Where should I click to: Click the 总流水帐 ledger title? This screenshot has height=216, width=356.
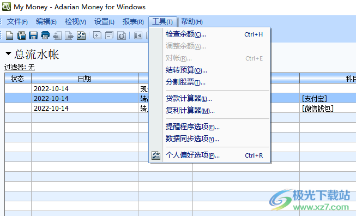coord(37,55)
